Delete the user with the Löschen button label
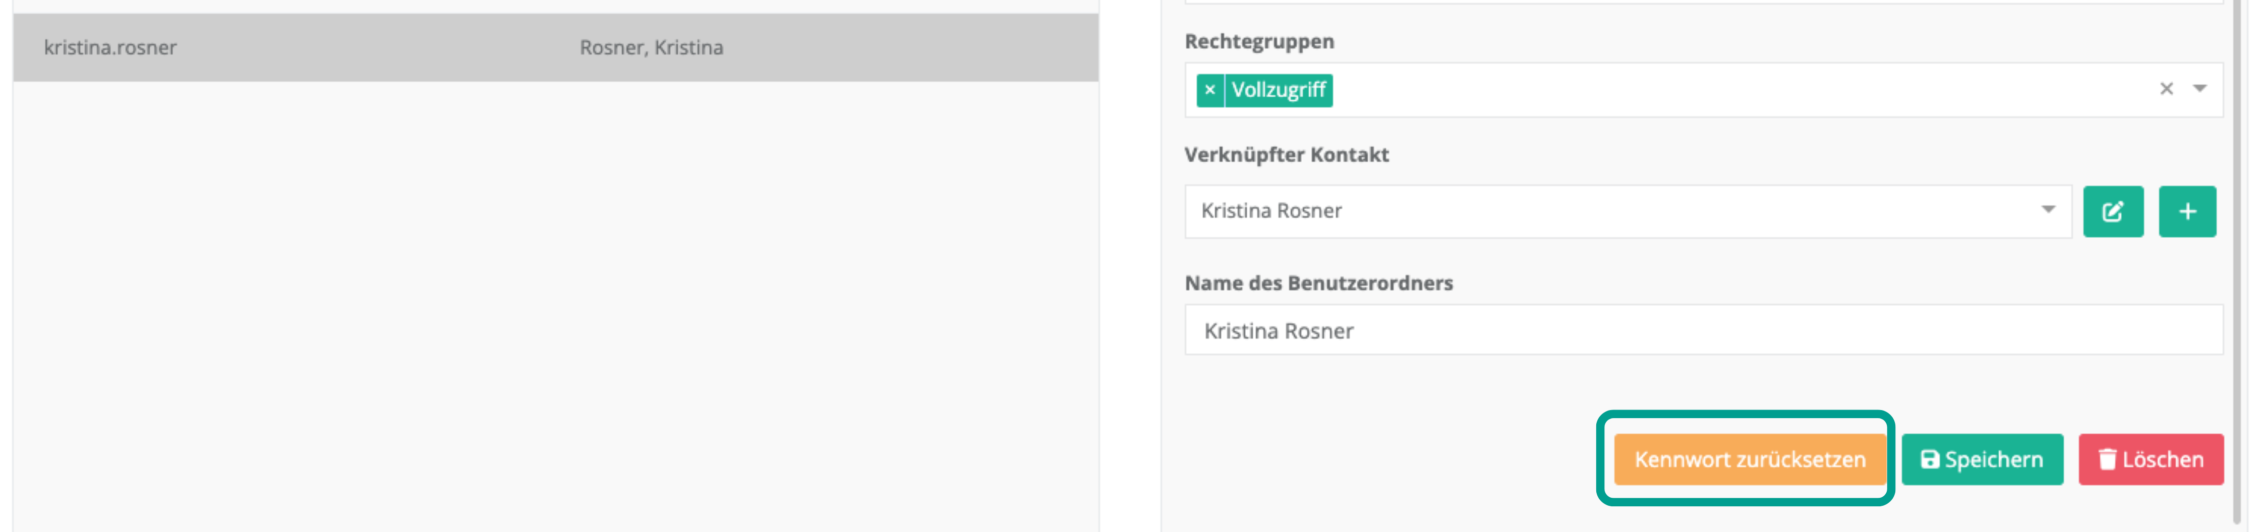The height and width of the screenshot is (532, 2262). click(x=2163, y=459)
